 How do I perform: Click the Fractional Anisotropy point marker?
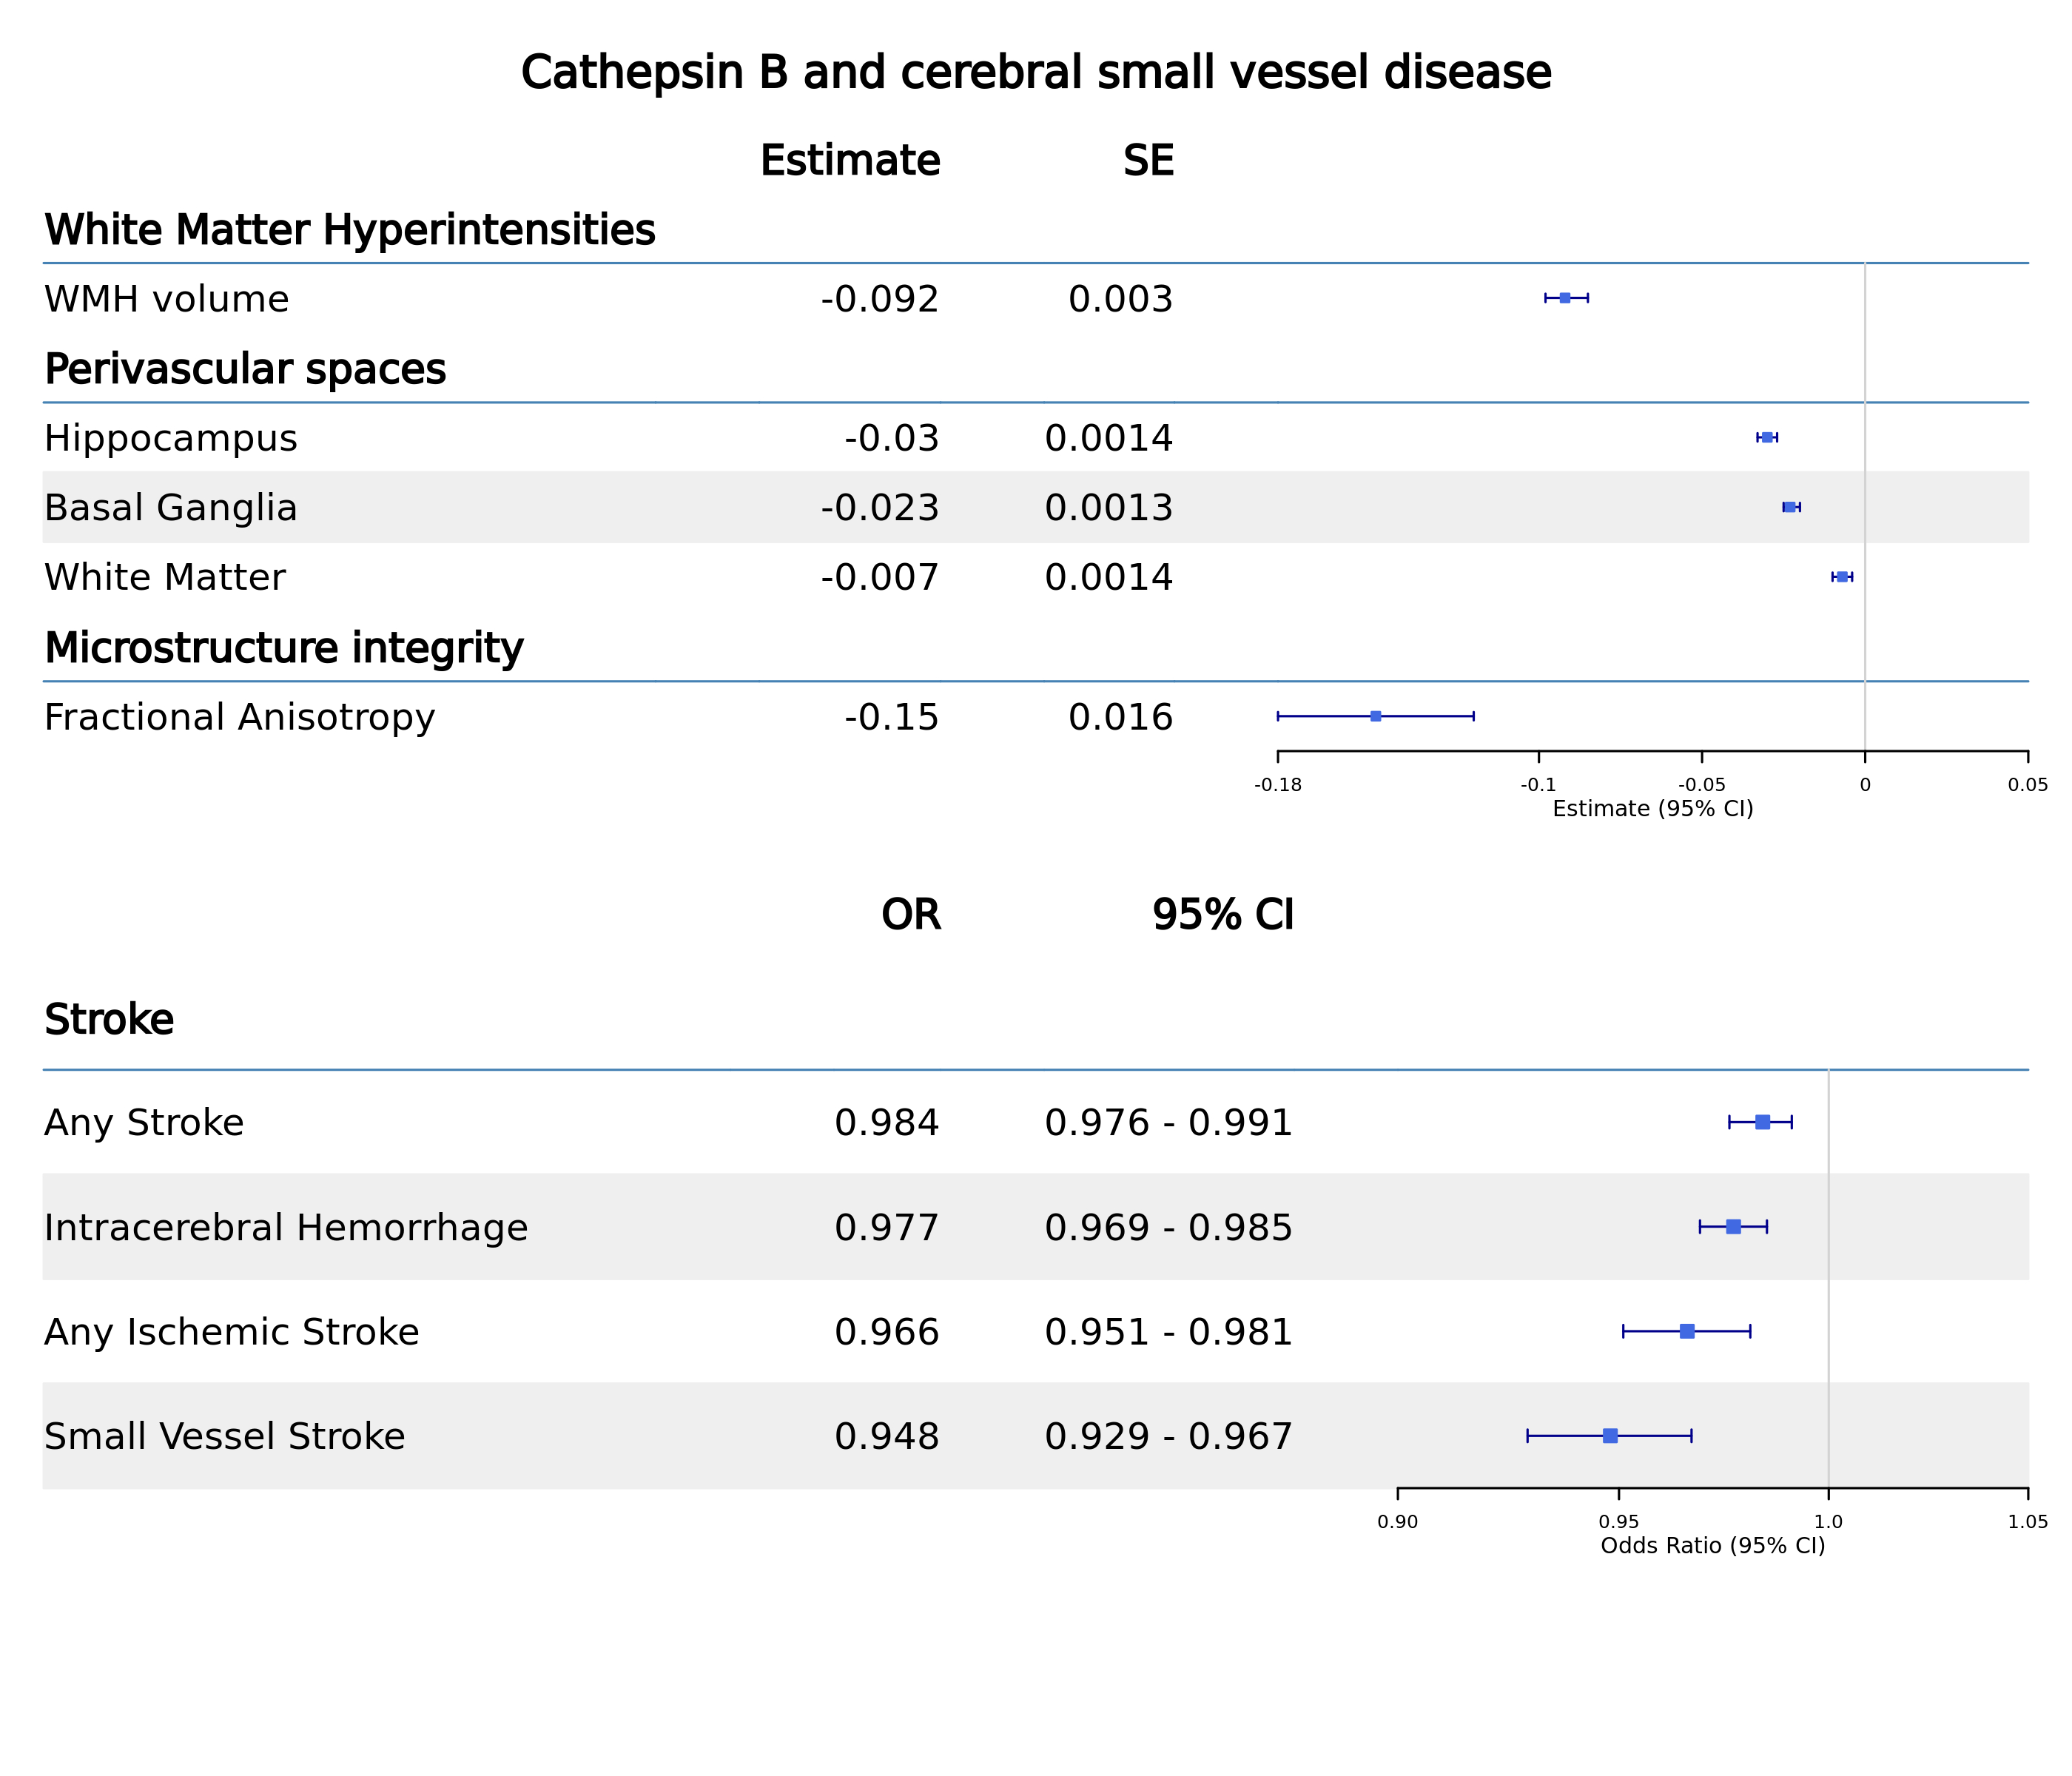click(x=1376, y=716)
